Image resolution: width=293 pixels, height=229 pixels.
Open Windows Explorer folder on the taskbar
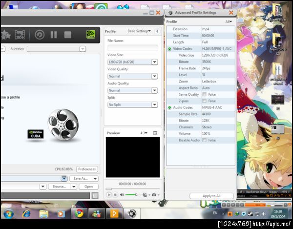tap(44, 213)
